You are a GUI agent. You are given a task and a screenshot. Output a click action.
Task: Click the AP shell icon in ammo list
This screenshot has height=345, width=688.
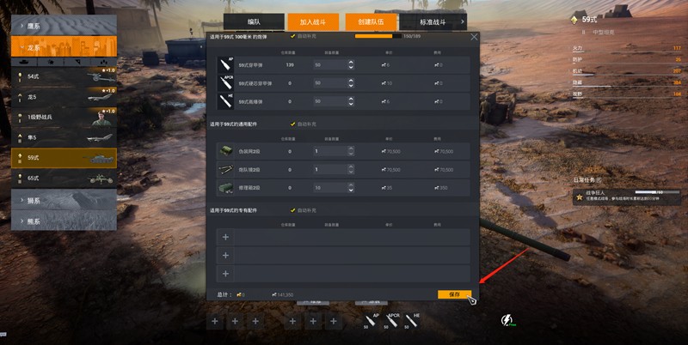pos(225,65)
